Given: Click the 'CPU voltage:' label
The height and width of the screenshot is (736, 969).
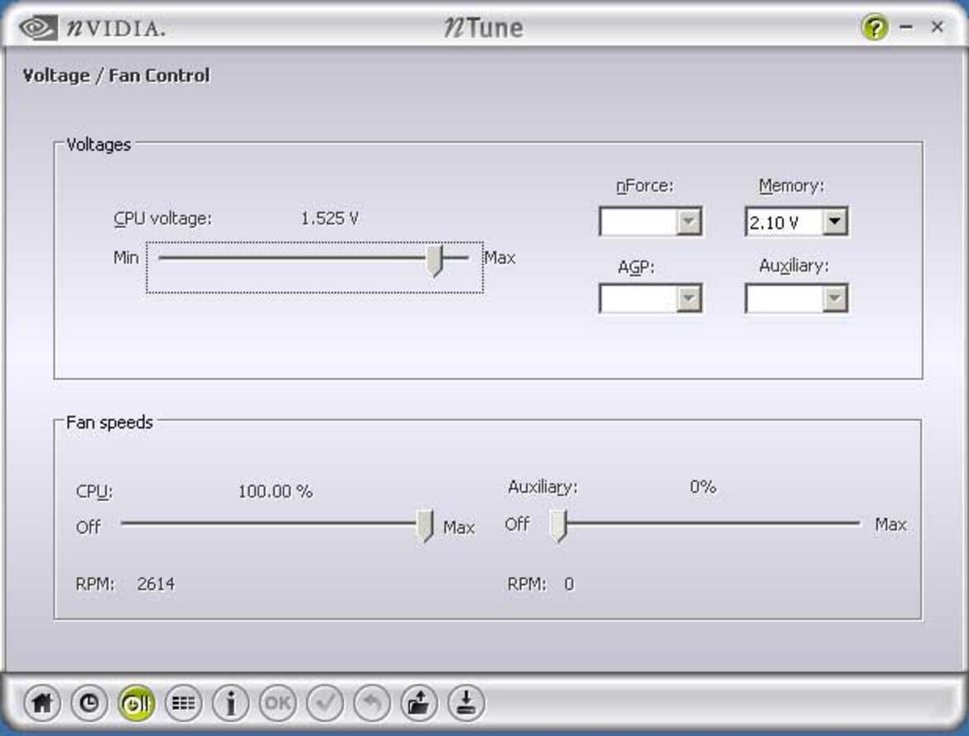Looking at the screenshot, I should (162, 219).
